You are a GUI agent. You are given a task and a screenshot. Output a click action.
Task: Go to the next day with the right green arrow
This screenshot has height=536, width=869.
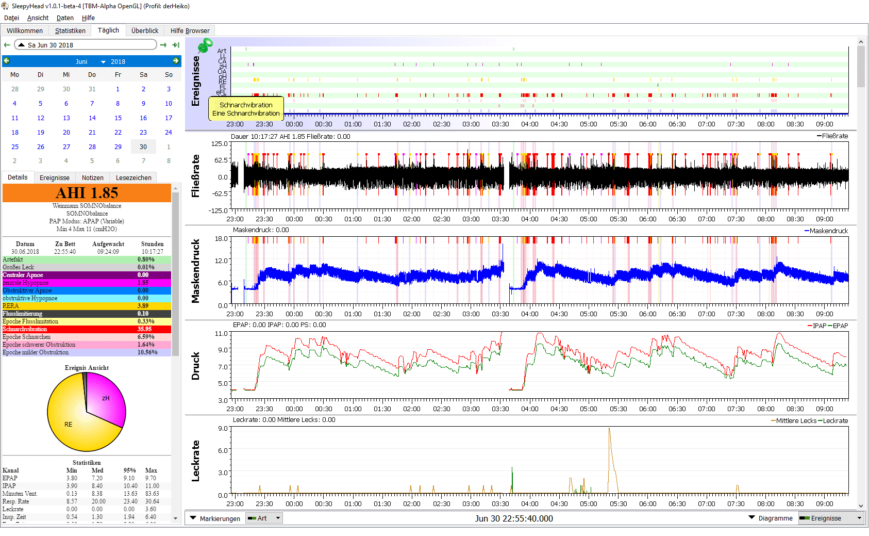(163, 45)
